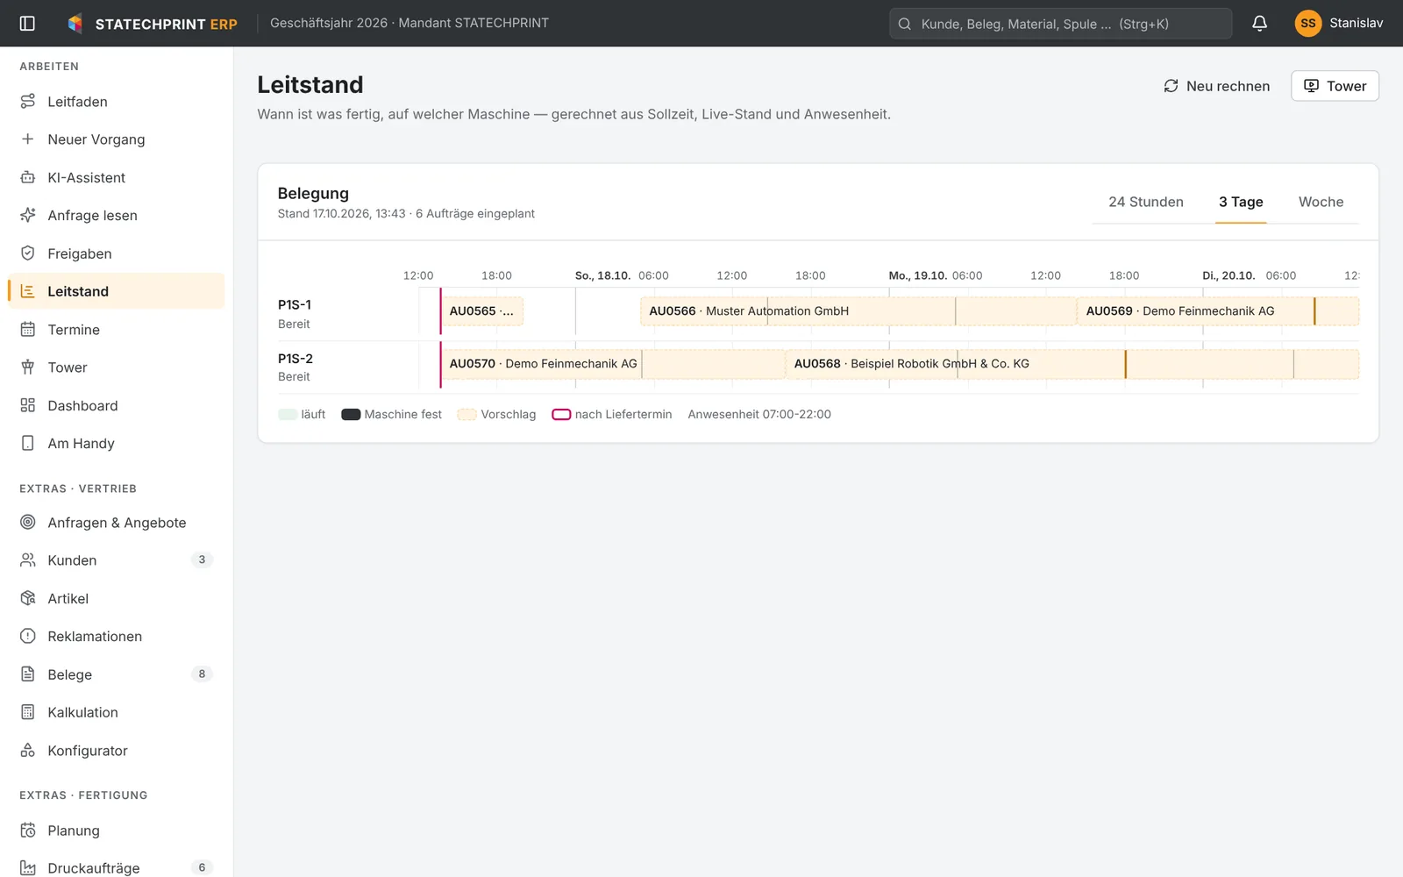Click the Termine calendar icon
Image resolution: width=1403 pixels, height=877 pixels.
pyautogui.click(x=28, y=330)
